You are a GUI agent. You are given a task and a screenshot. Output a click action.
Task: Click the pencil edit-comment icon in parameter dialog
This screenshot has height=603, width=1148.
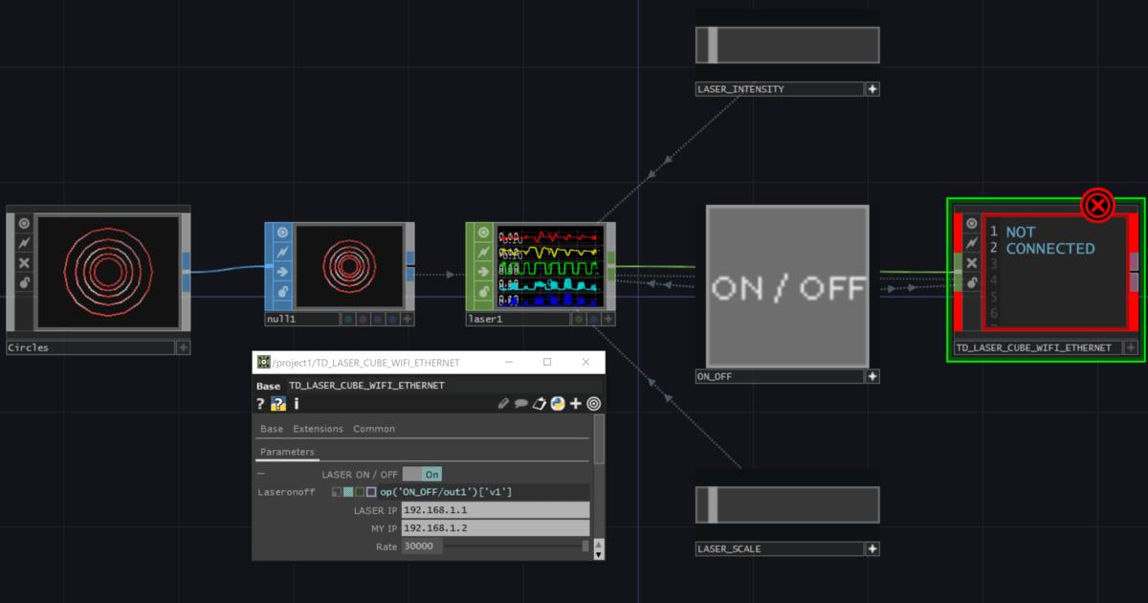[x=503, y=403]
